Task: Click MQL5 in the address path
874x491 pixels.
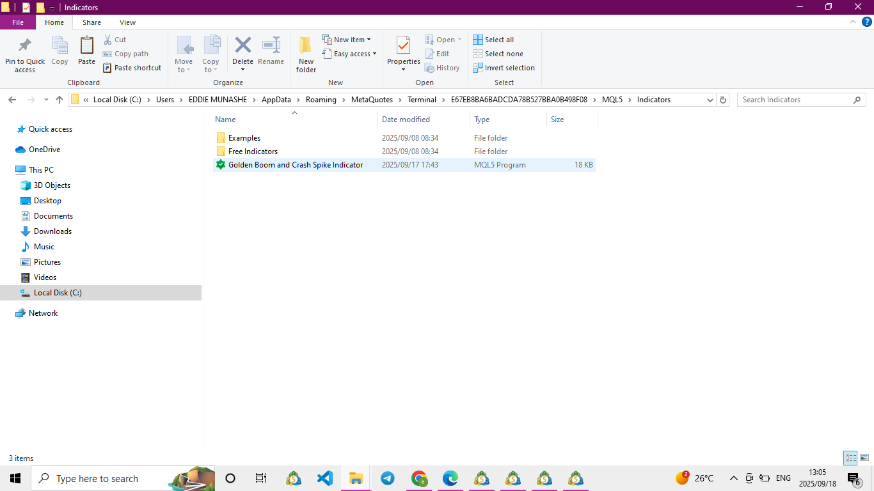Action: coord(612,100)
